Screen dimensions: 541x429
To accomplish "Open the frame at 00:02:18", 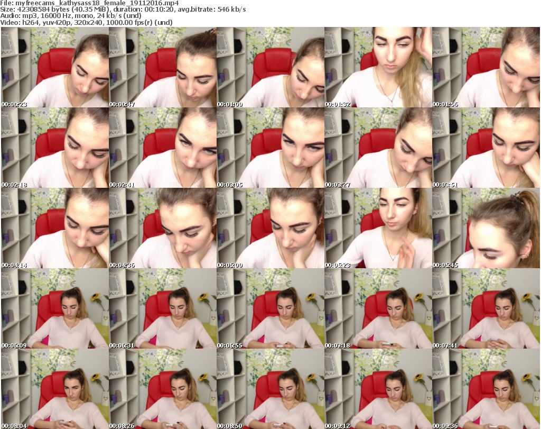I will pos(55,148).
